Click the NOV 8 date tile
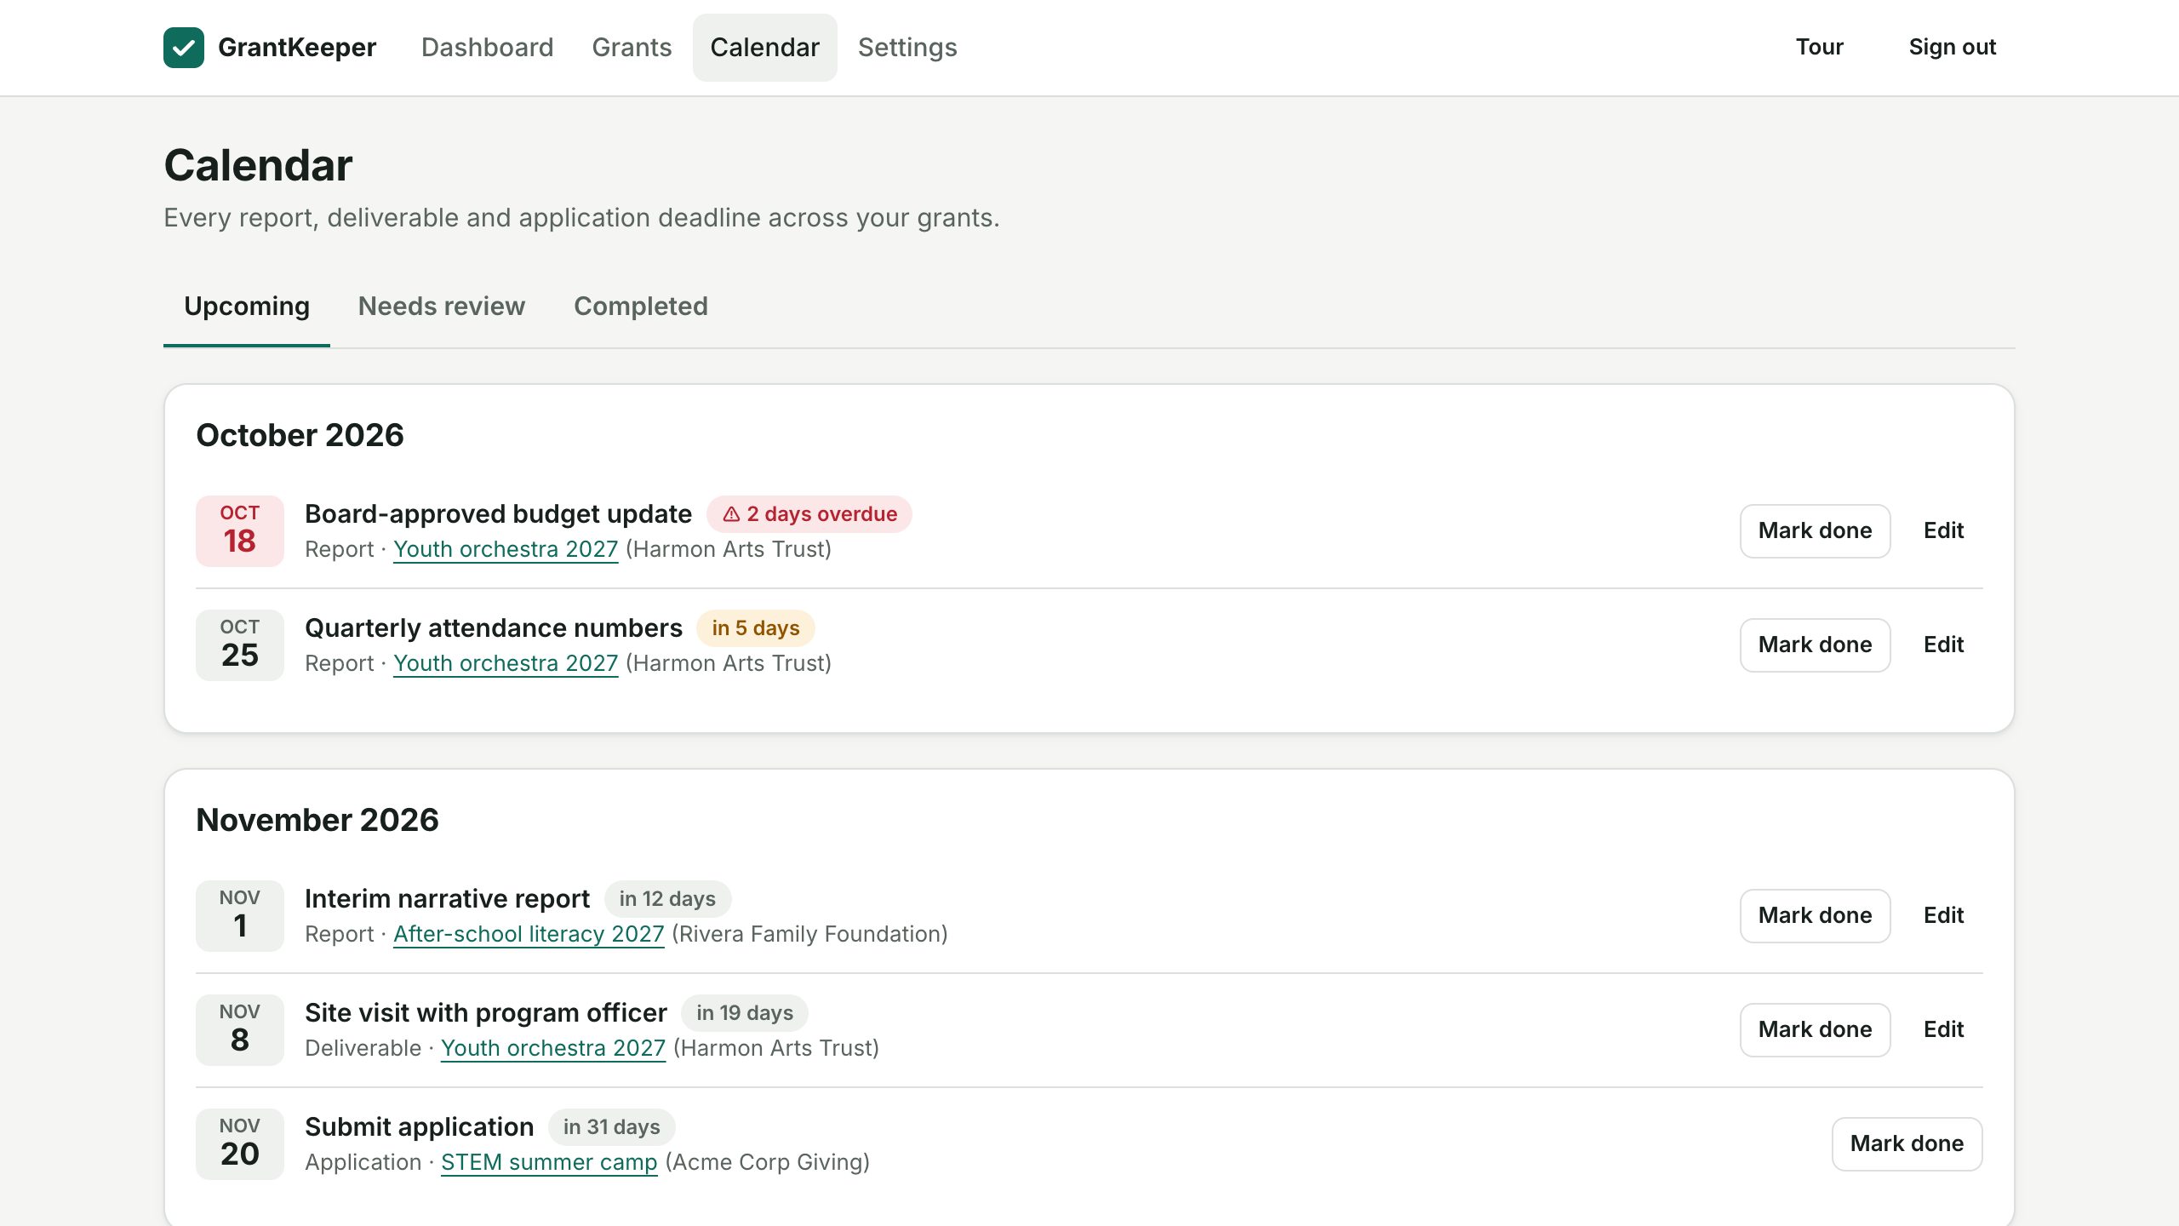 (240, 1030)
